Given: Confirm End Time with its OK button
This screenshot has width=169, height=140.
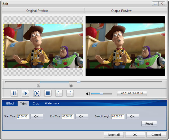Looking at the screenshot, I should click(82, 117).
